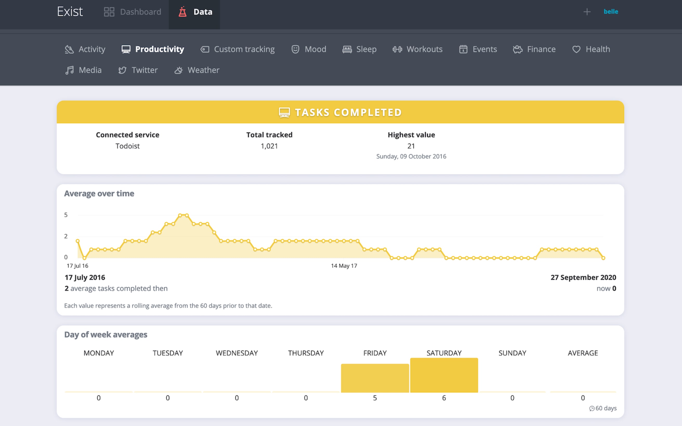The width and height of the screenshot is (682, 426).
Task: Select the Mood tracking icon
Action: pyautogui.click(x=295, y=49)
